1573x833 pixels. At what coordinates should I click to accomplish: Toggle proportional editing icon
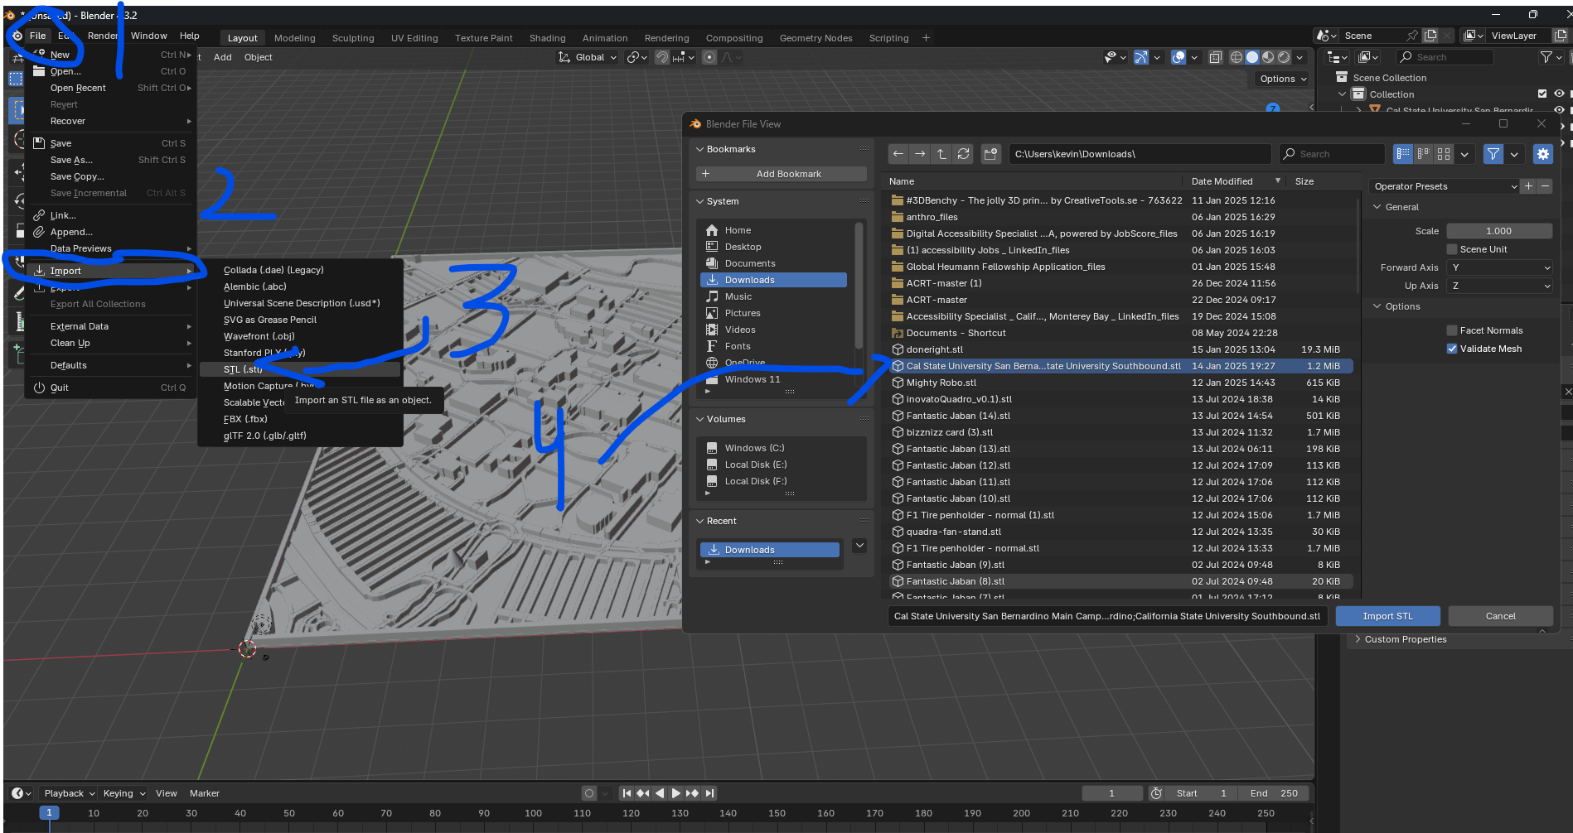point(709,57)
